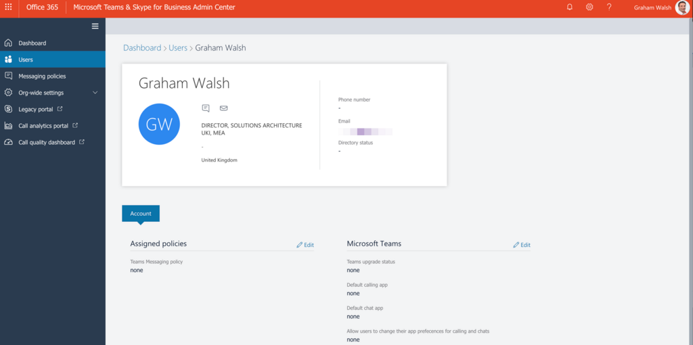
Task: Collapse the sidebar with hamburger icon
Action: point(95,26)
